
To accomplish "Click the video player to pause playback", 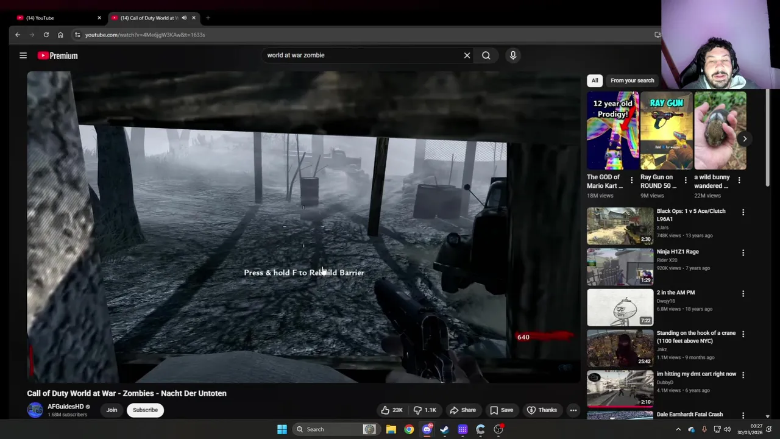I will (304, 227).
